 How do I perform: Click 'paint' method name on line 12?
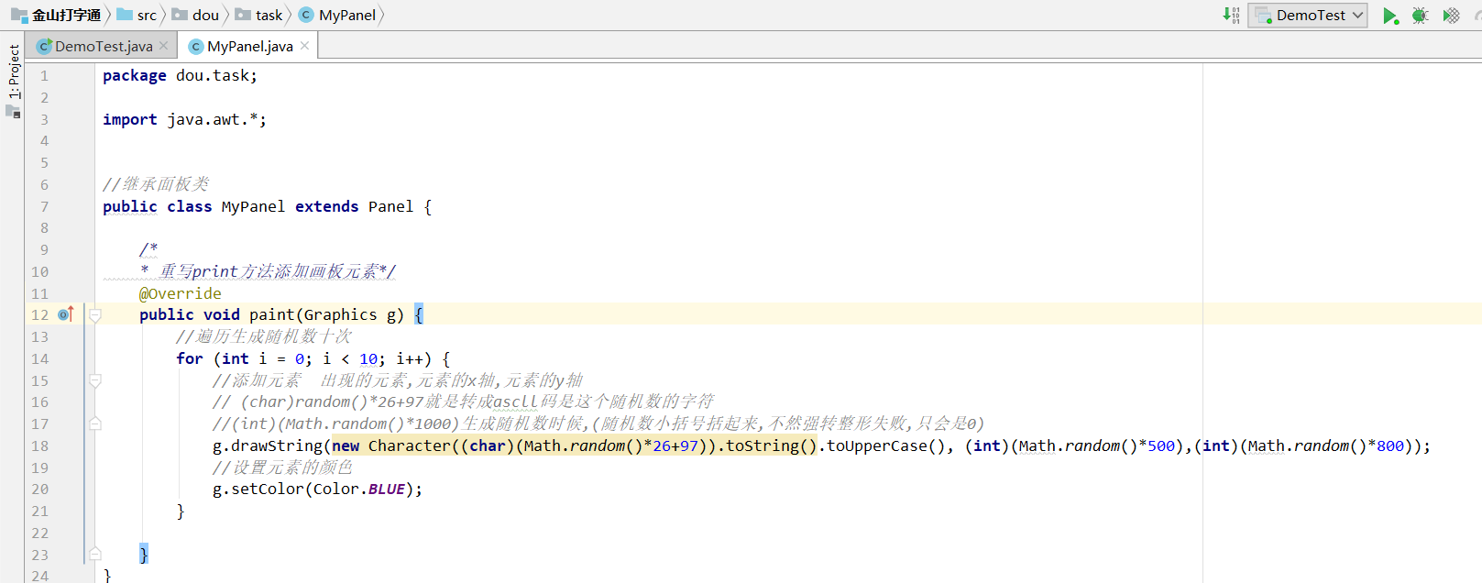271,315
